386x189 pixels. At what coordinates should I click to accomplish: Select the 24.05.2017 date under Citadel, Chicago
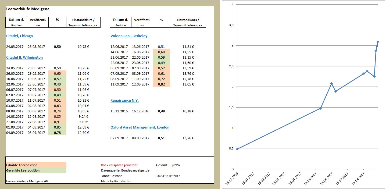tap(14, 46)
